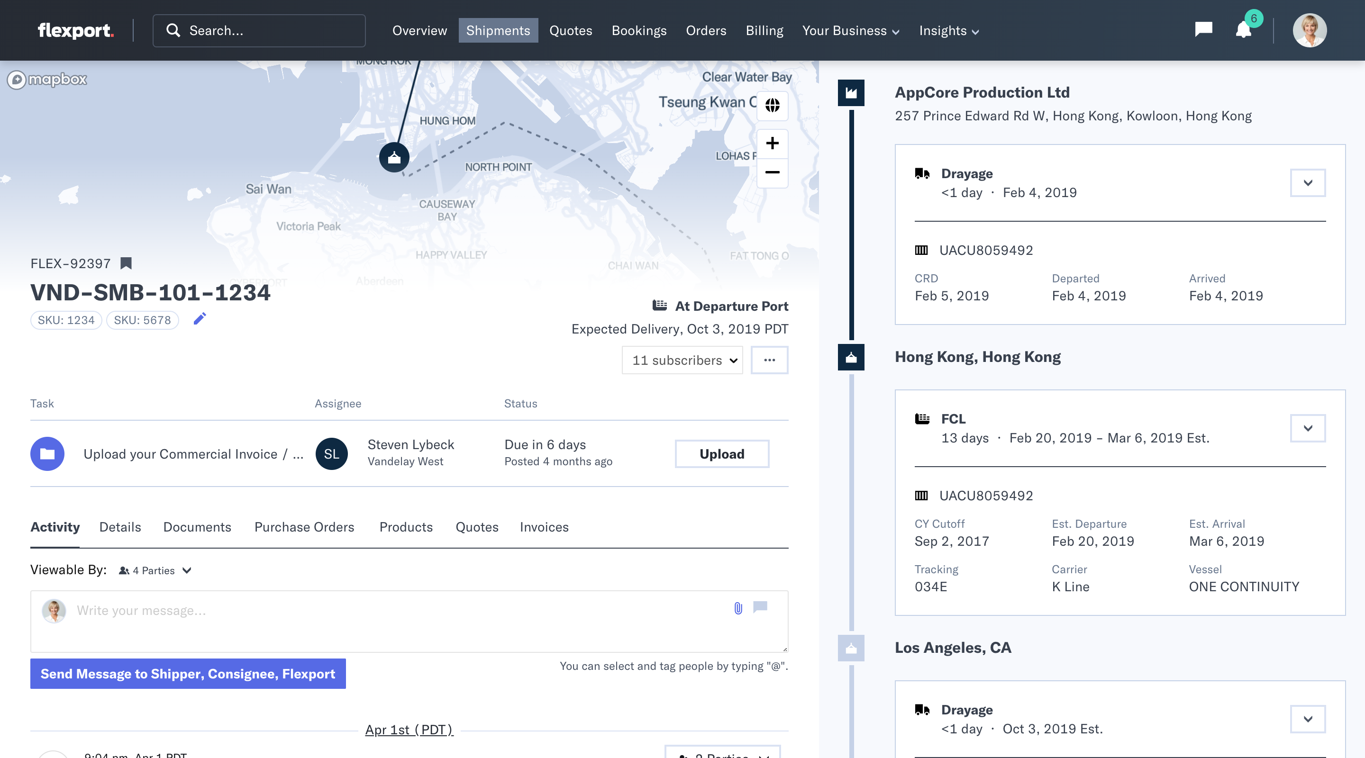
Task: Switch to the Documents tab
Action: (x=197, y=527)
